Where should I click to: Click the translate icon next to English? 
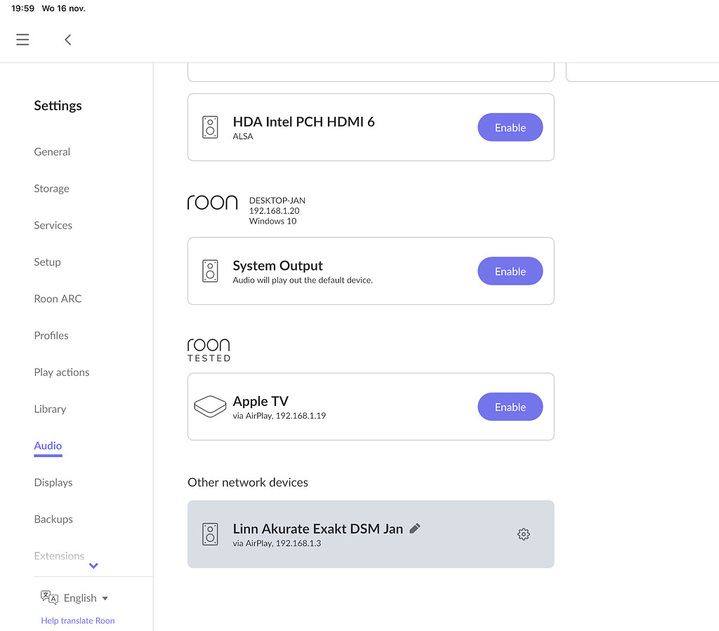tap(49, 597)
